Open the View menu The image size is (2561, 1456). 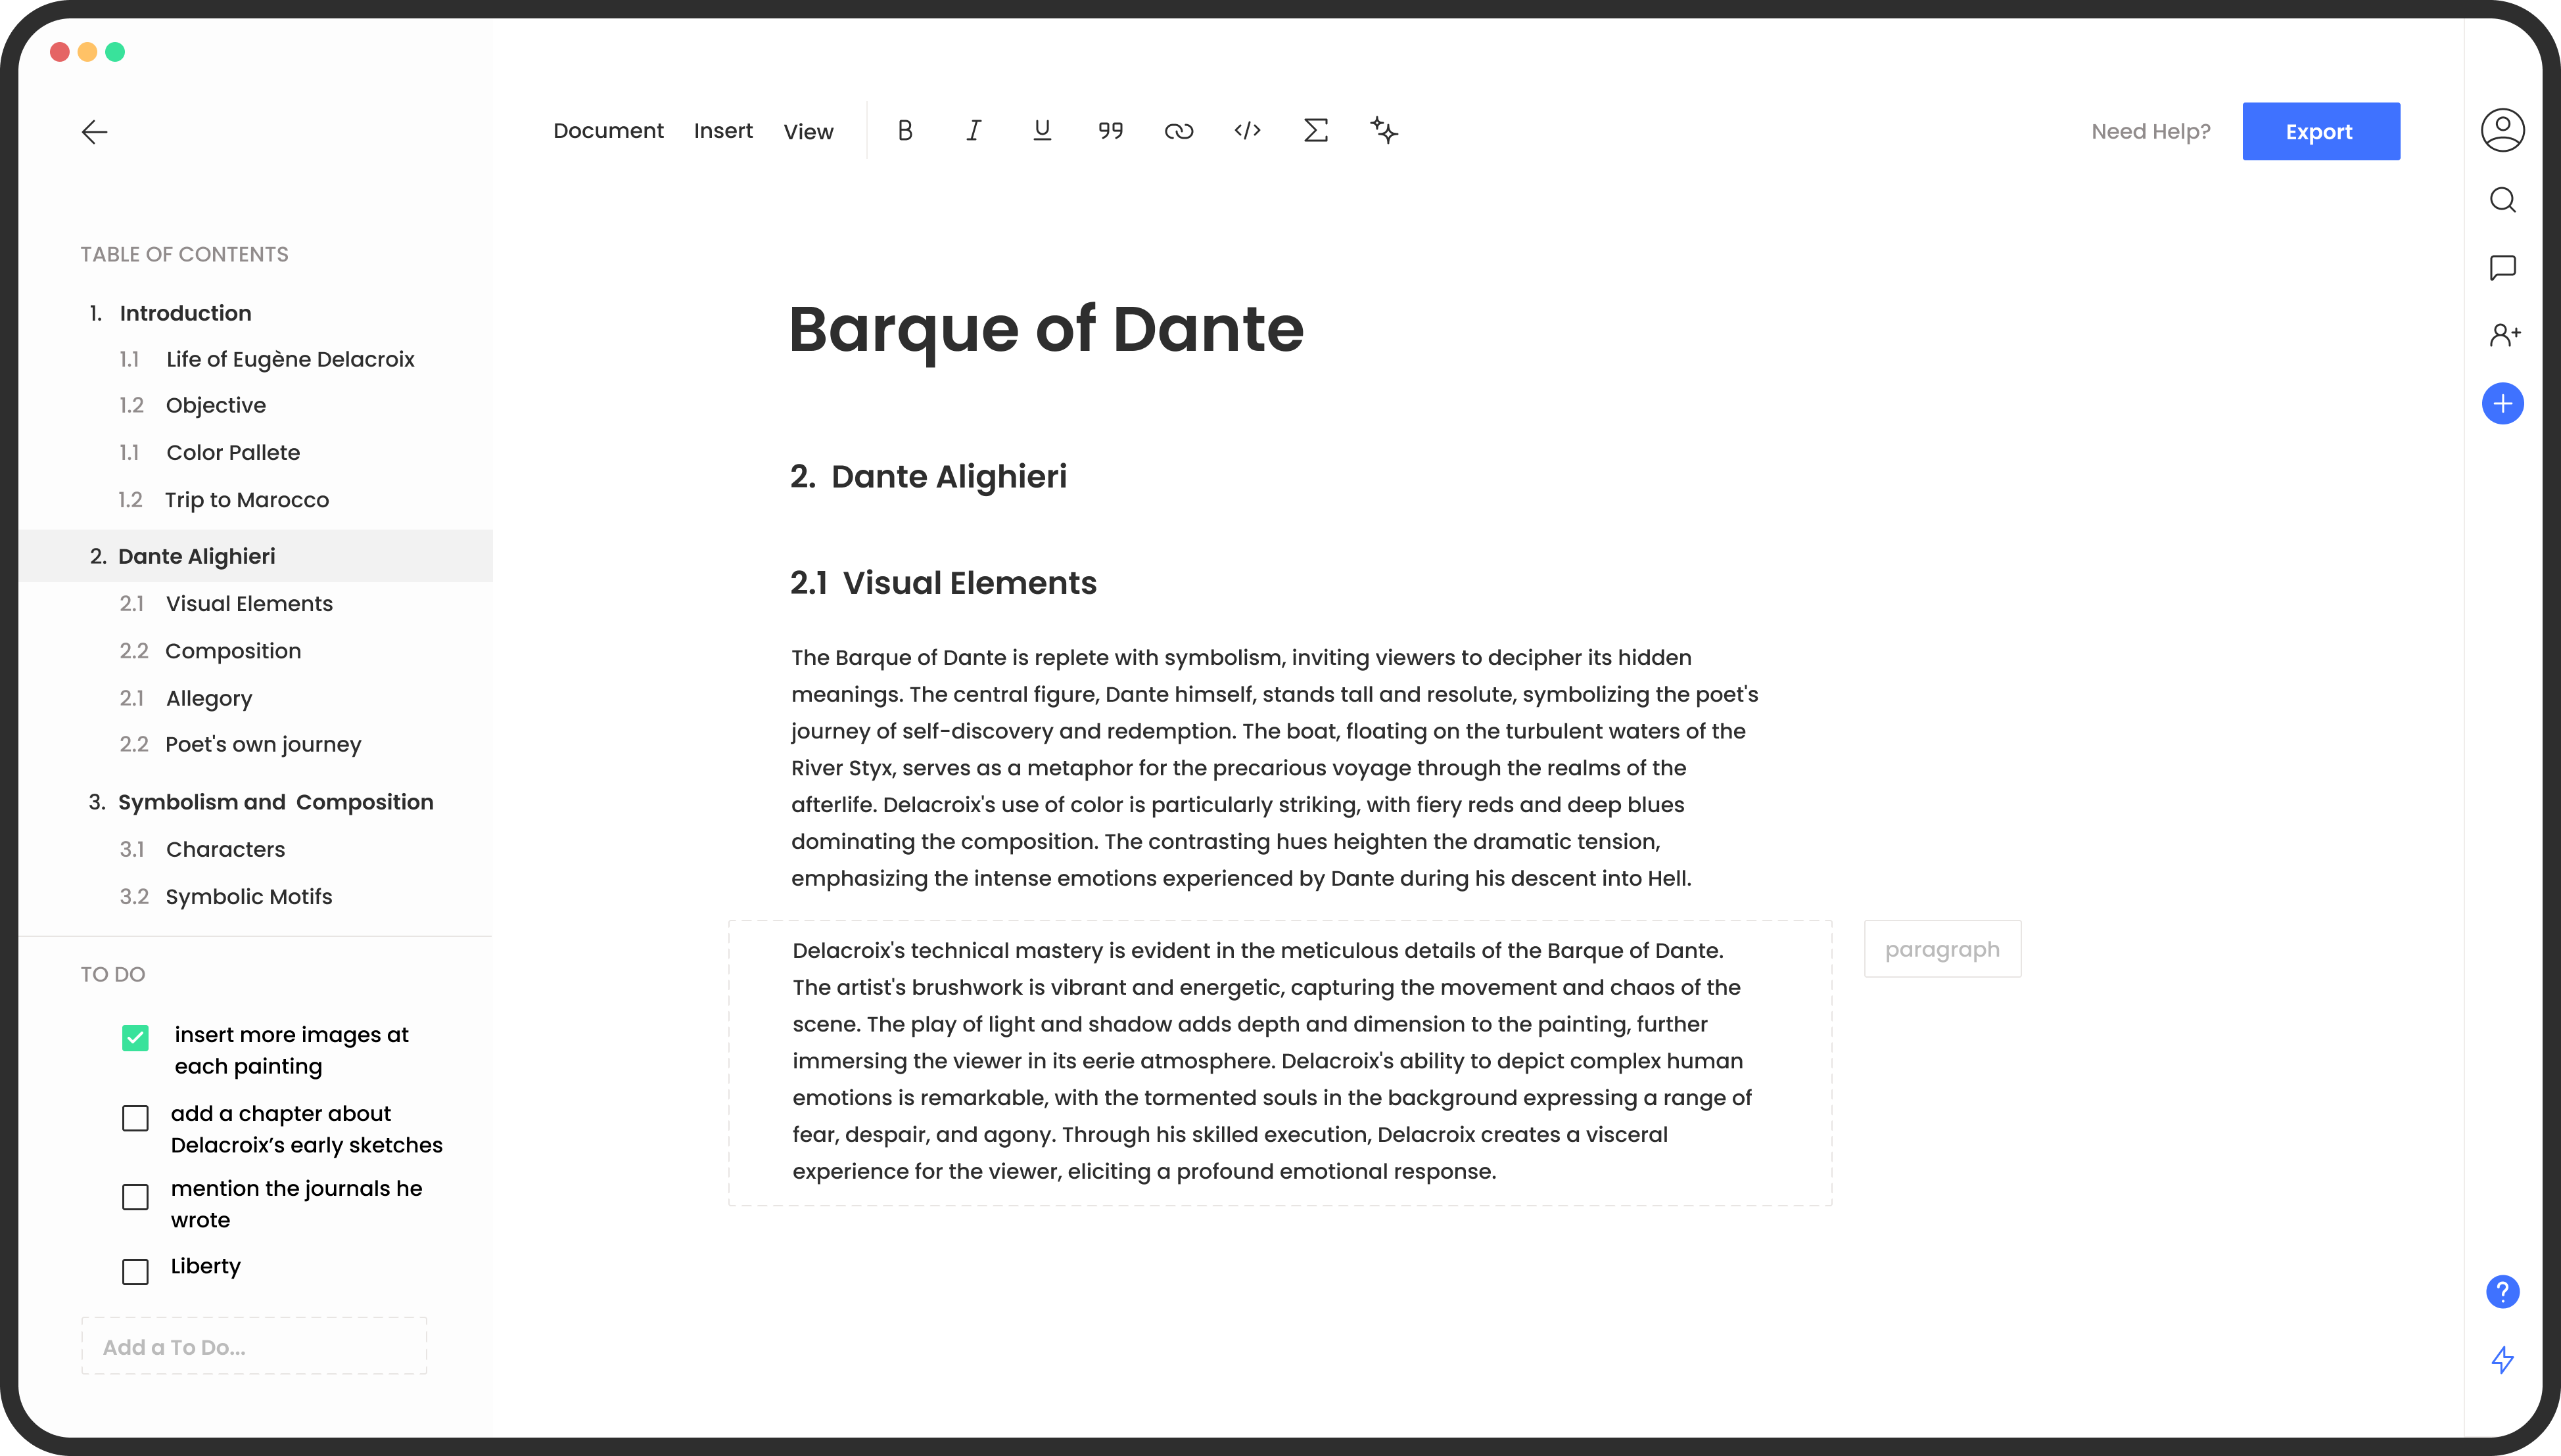point(809,132)
